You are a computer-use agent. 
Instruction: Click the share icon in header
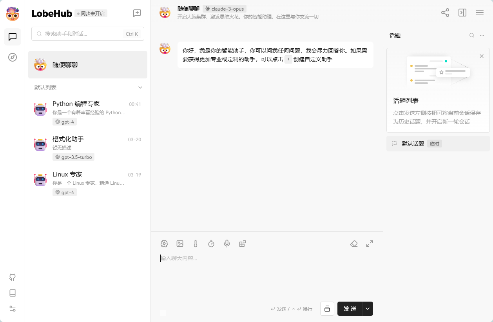[x=445, y=13]
